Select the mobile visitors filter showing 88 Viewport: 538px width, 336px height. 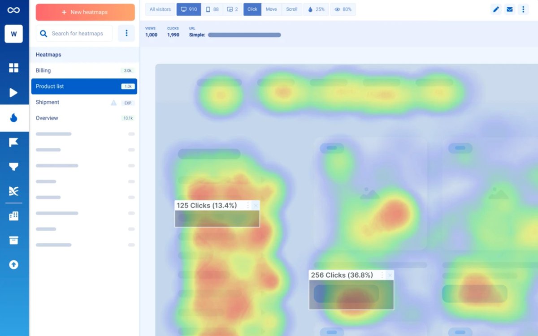click(x=212, y=9)
